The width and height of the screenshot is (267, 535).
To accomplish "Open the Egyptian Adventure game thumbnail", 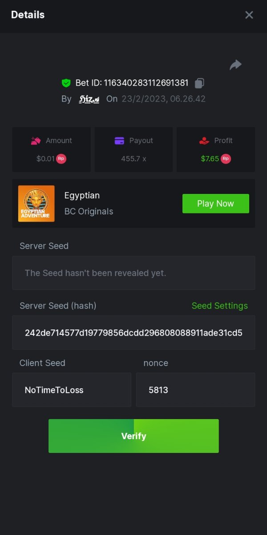I will pos(36,204).
